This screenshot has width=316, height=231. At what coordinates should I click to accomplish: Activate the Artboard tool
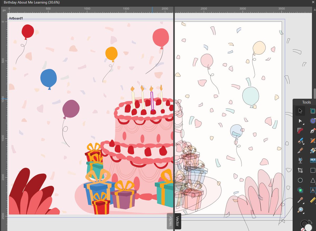coord(312,111)
